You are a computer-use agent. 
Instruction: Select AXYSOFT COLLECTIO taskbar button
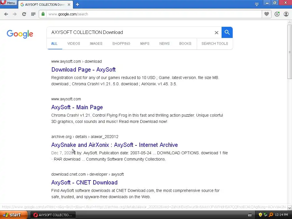pos(53,215)
